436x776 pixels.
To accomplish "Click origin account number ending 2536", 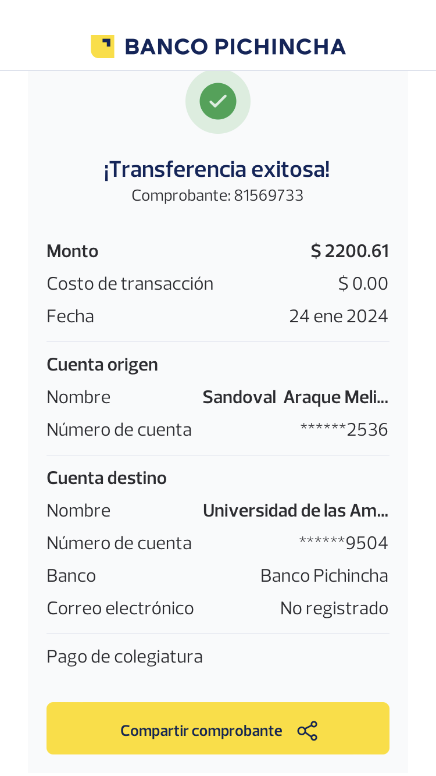I will tap(344, 430).
